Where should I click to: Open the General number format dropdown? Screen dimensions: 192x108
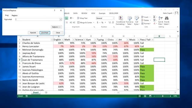(x=113, y=18)
